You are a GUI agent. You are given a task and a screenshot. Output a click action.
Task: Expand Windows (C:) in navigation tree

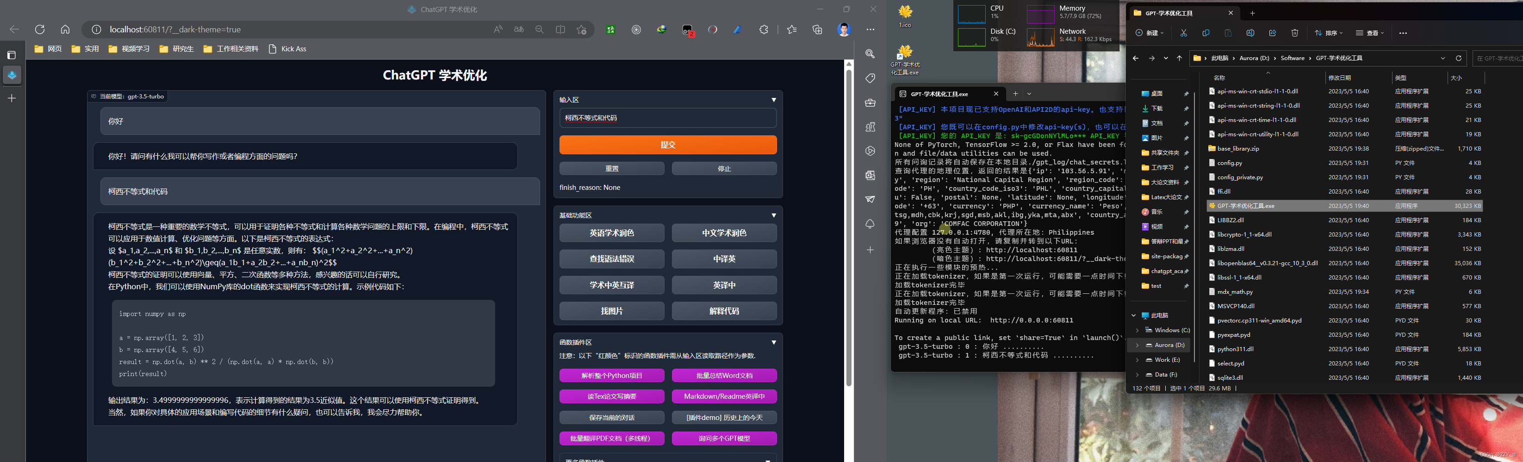tap(1137, 330)
